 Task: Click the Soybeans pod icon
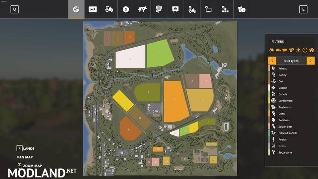(x=273, y=107)
